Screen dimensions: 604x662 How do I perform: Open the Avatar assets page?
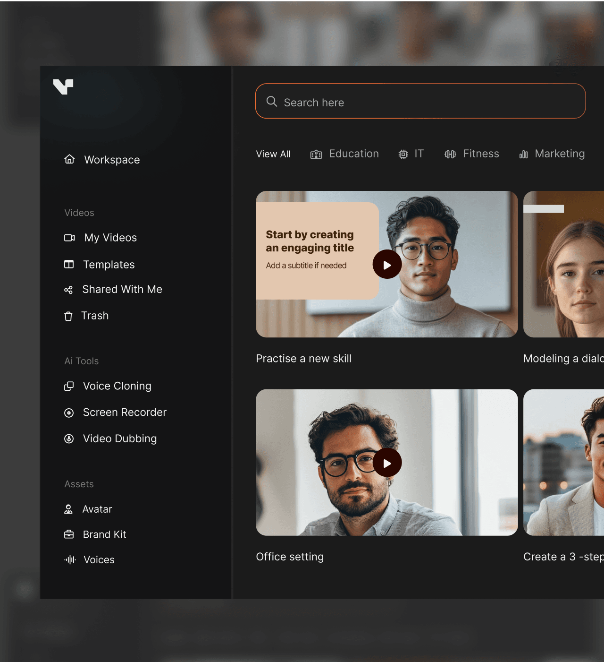pyautogui.click(x=97, y=509)
